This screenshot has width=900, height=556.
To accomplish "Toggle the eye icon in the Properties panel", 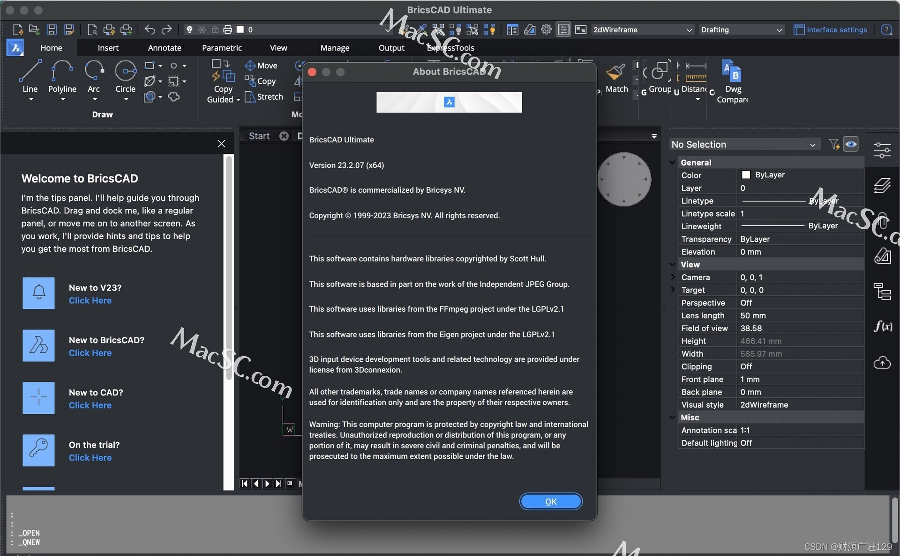I will pos(851,144).
